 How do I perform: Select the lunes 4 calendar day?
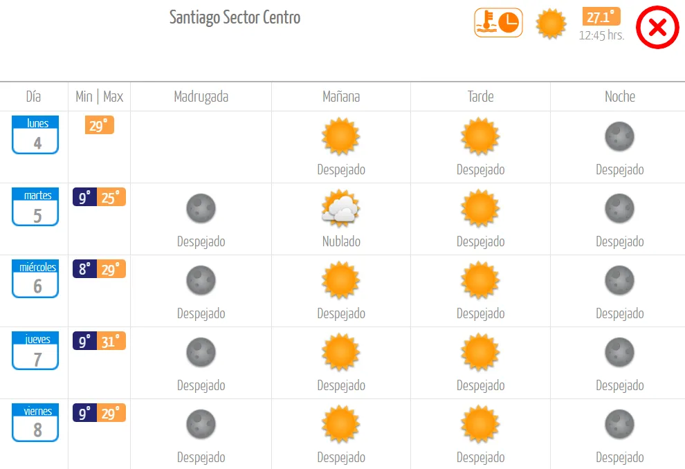35,136
